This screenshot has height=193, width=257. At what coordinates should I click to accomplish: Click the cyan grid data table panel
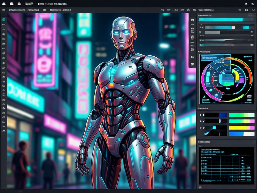click(x=226, y=166)
